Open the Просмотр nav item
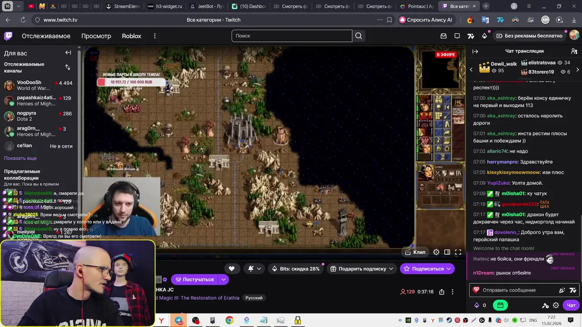 point(96,36)
